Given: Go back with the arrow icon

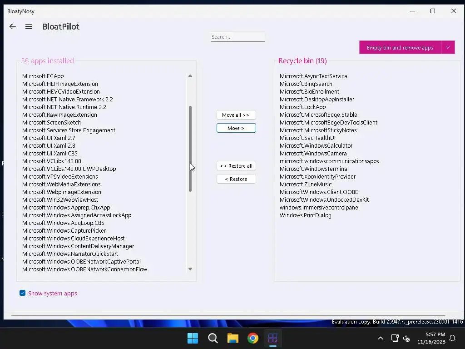Looking at the screenshot, I should [x=12, y=26].
